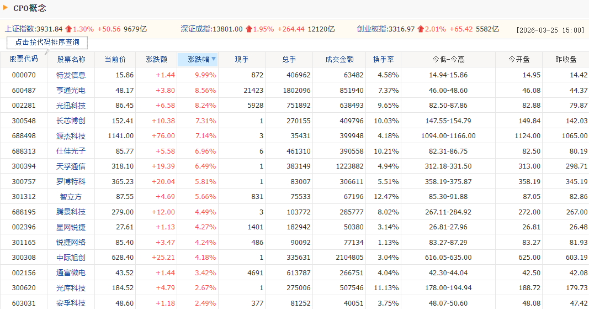Click stock code 300548
Image resolution: width=589 pixels, height=309 pixels.
(x=24, y=121)
